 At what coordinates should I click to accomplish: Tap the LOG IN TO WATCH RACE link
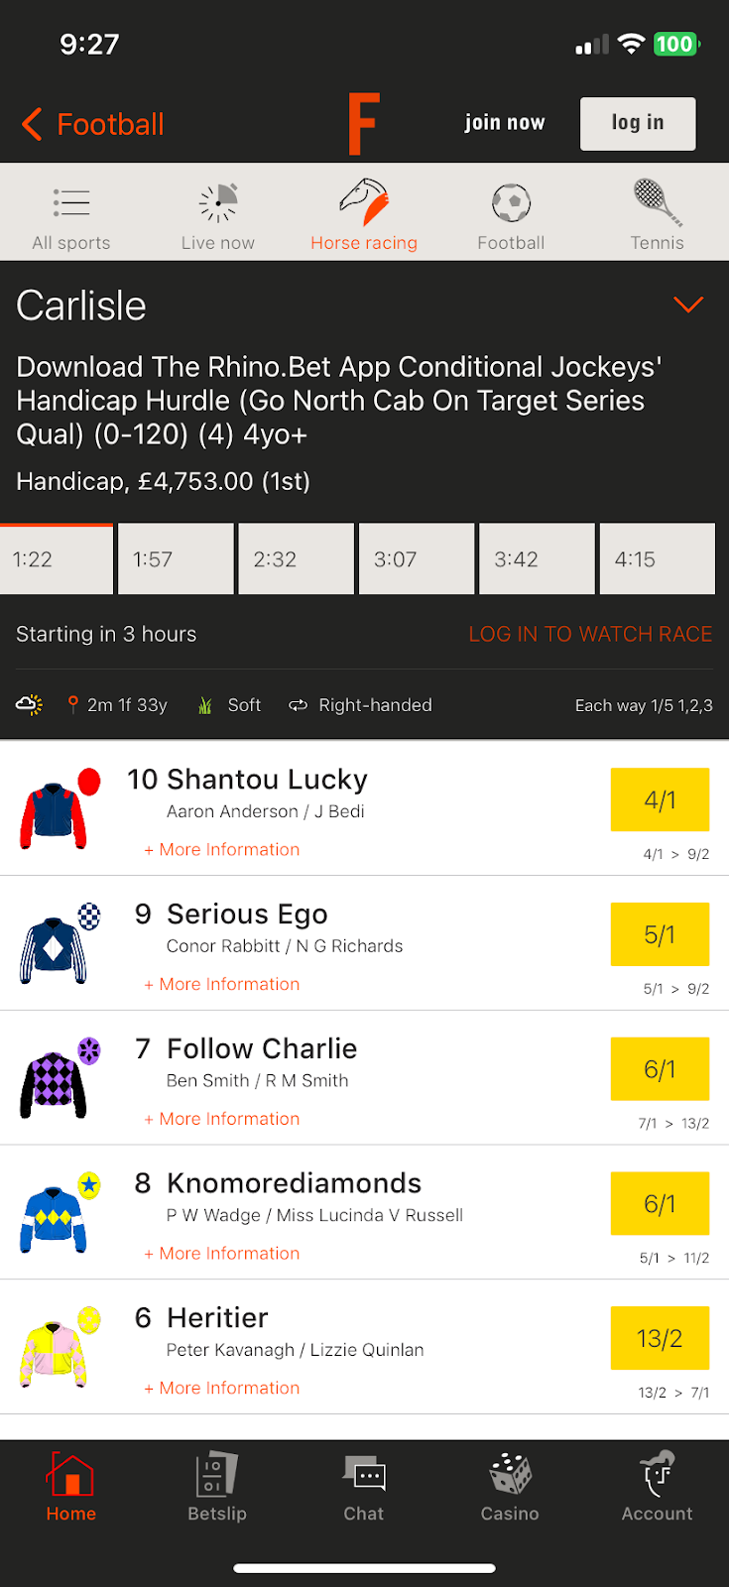[590, 635]
